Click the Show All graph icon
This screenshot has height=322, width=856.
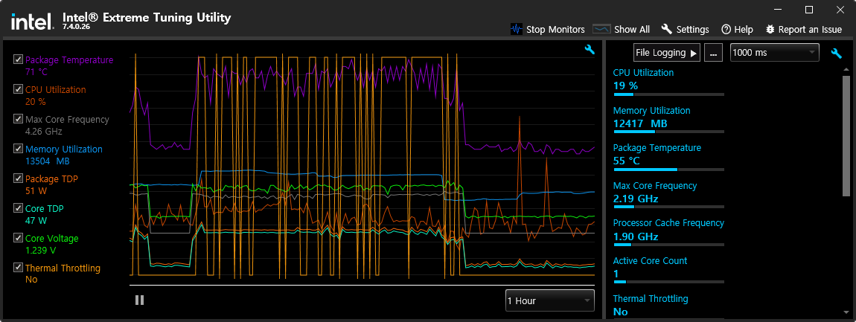click(601, 29)
